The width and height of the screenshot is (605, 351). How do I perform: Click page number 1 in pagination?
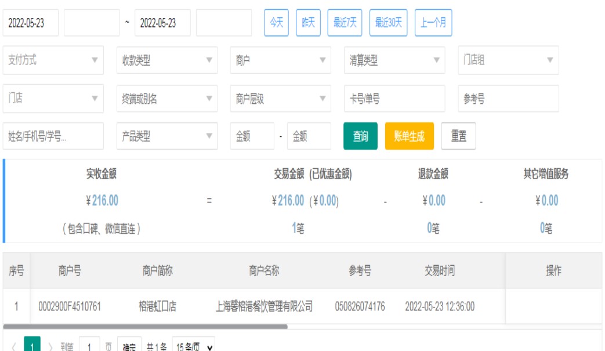click(x=32, y=346)
